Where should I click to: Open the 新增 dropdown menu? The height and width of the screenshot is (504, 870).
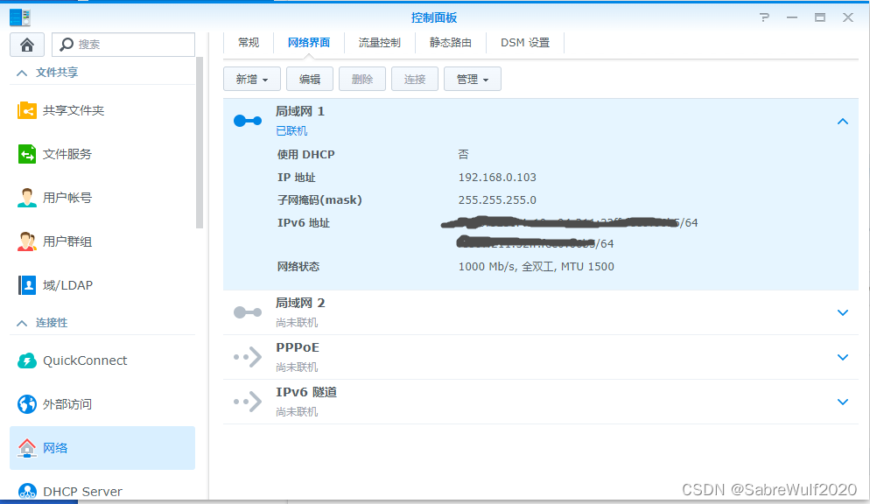coord(251,78)
